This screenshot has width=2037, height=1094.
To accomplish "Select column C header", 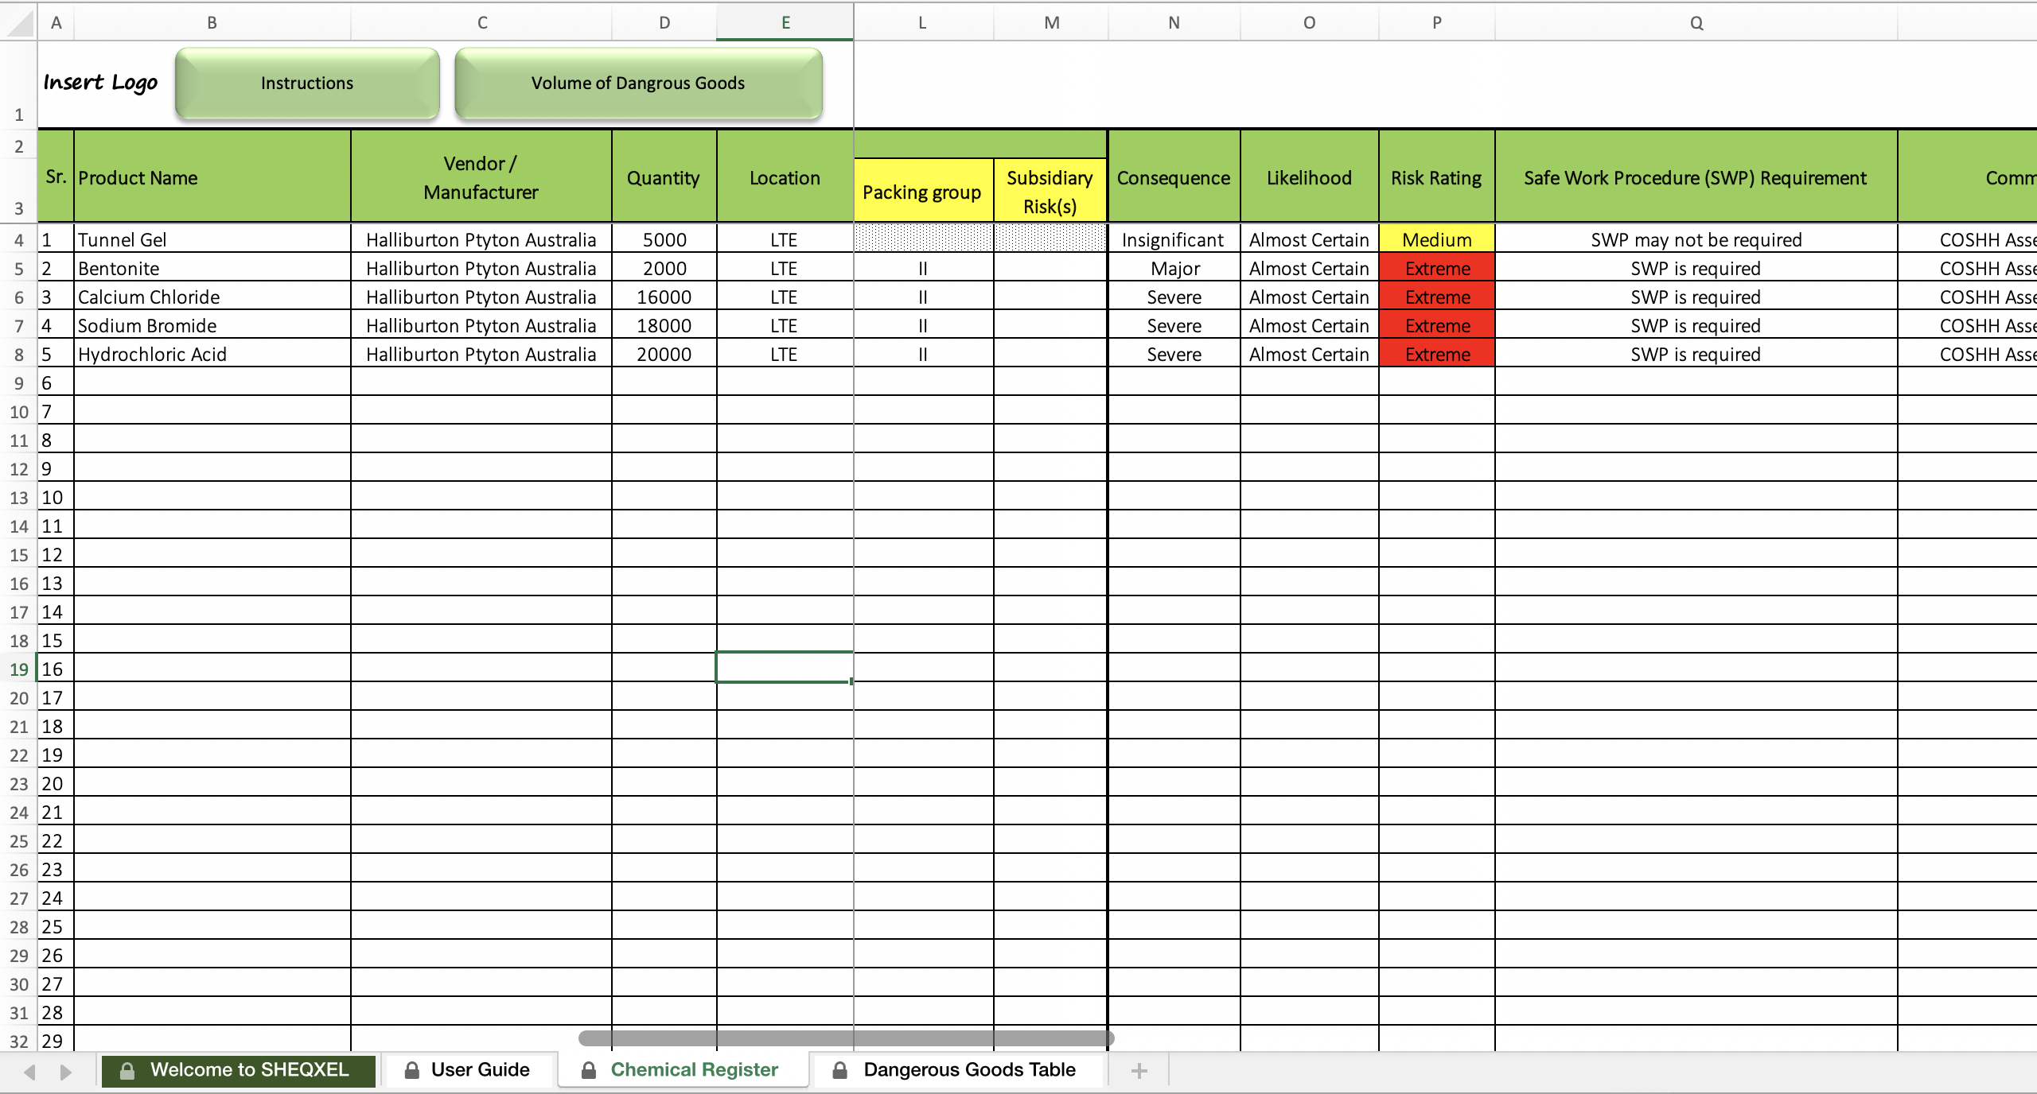I will [482, 23].
